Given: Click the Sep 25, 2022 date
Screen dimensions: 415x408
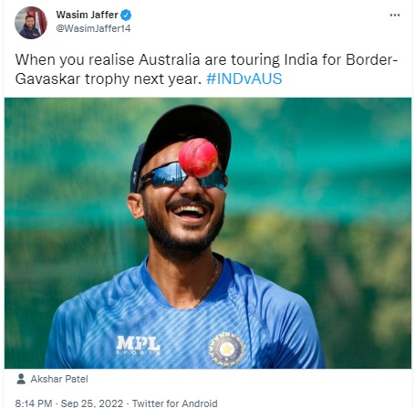Looking at the screenshot, I should [92, 403].
